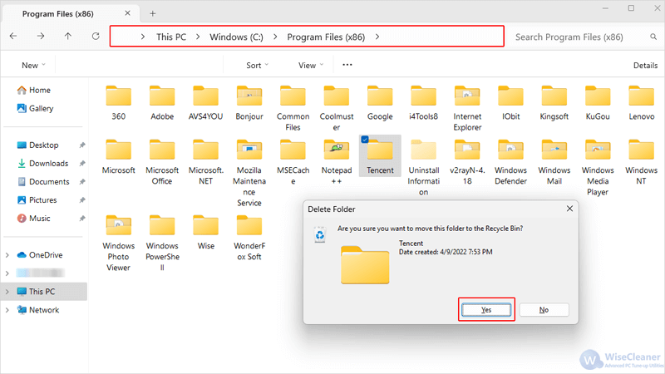Select the Uninstall Information folder
The height and width of the screenshot is (374, 665).
click(423, 168)
